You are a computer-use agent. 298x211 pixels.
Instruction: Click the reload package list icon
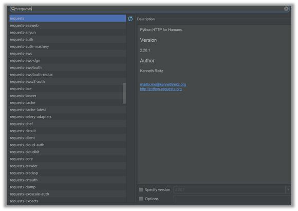click(x=130, y=19)
